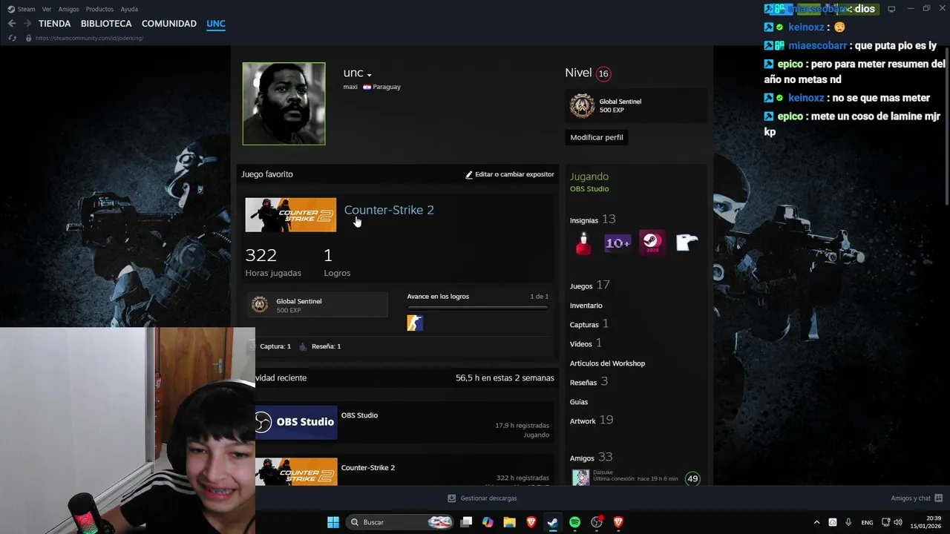Open File Explorer from taskbar

[x=509, y=522]
